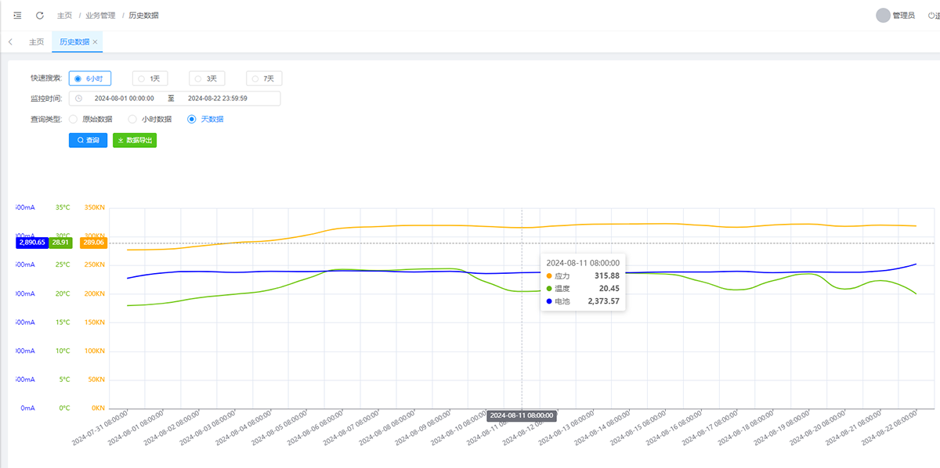Click the clock icon in date range field

78,99
